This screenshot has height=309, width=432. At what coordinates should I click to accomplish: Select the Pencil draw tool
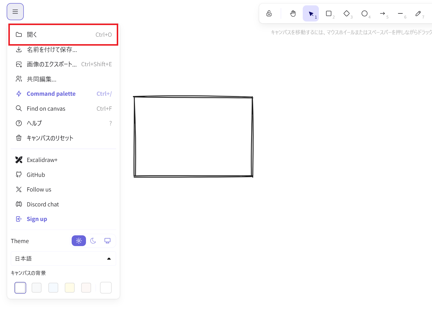pyautogui.click(x=418, y=13)
